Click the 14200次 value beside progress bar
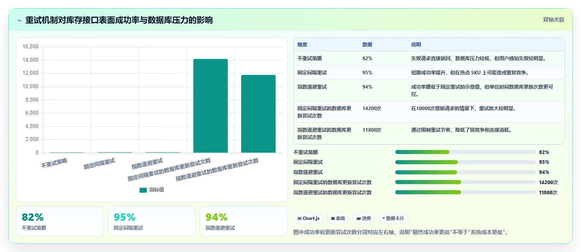The image size is (581, 252). 548,182
